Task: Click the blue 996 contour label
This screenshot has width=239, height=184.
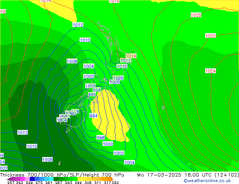Action: [92, 95]
